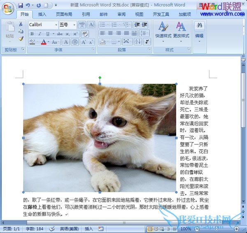Align paragraph text to the left
The image size is (247, 233).
point(103,33)
